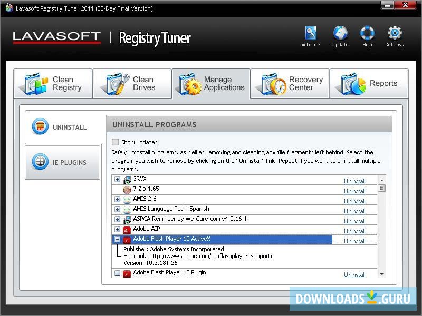Click the 7-Zip program icon
Screen dimensions: 422x316
tap(127, 189)
